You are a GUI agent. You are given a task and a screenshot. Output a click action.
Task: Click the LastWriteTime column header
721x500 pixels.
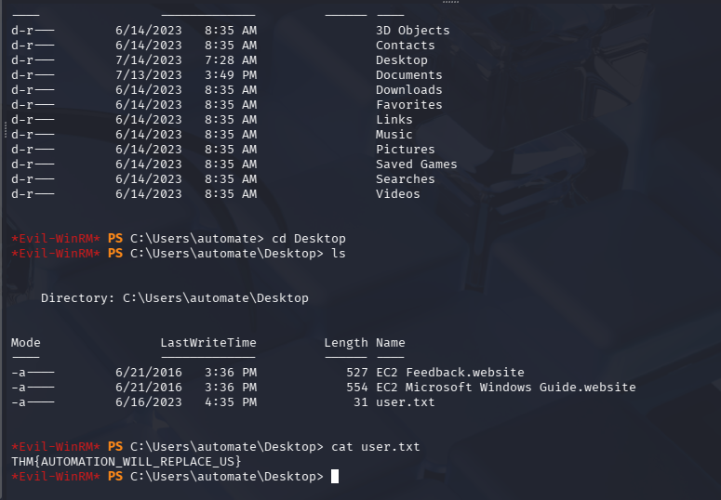(207, 343)
